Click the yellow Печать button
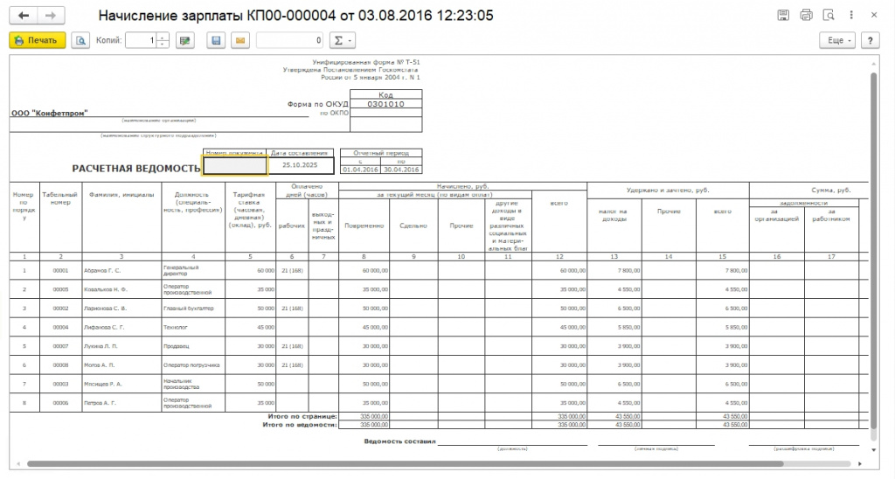 (x=38, y=40)
